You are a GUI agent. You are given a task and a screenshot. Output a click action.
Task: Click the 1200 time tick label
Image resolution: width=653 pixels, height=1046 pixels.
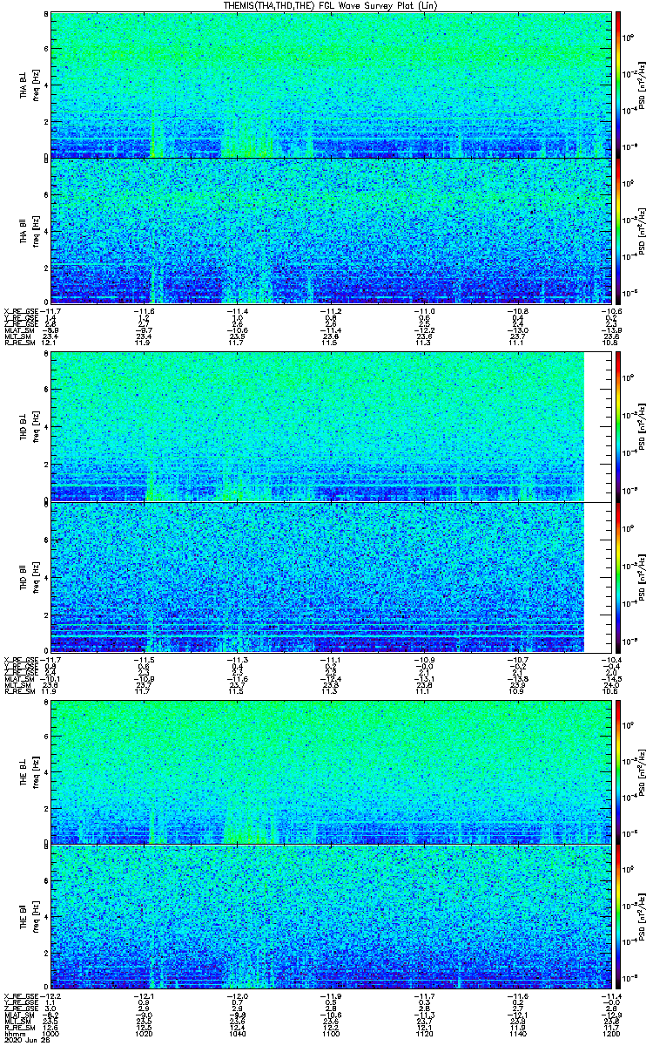click(x=610, y=1034)
